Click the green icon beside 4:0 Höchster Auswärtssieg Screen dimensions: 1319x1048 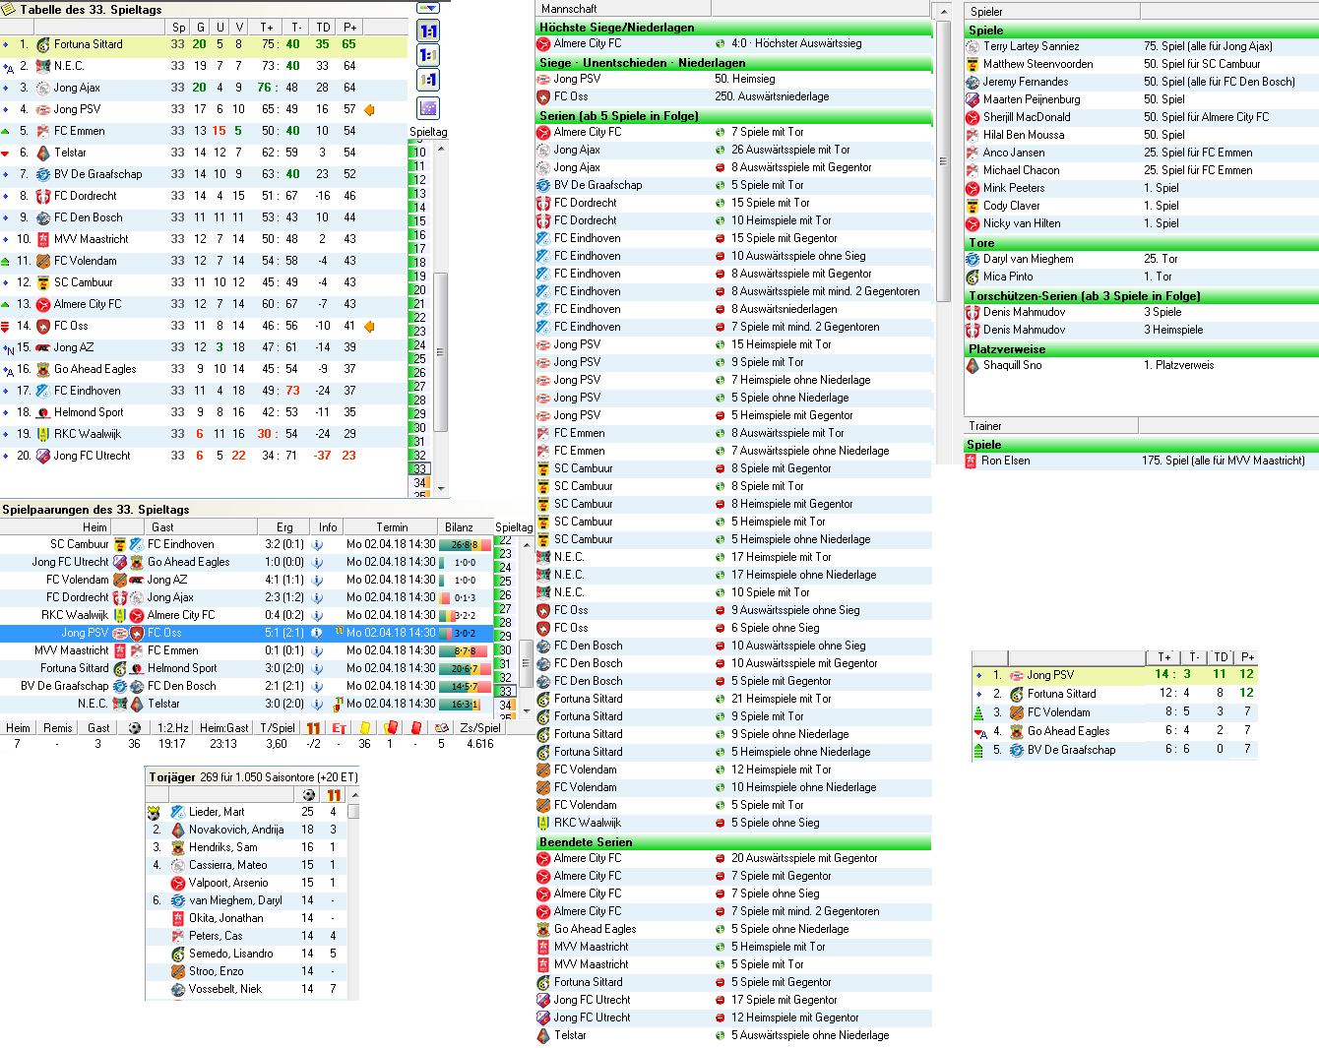pyautogui.click(x=721, y=43)
